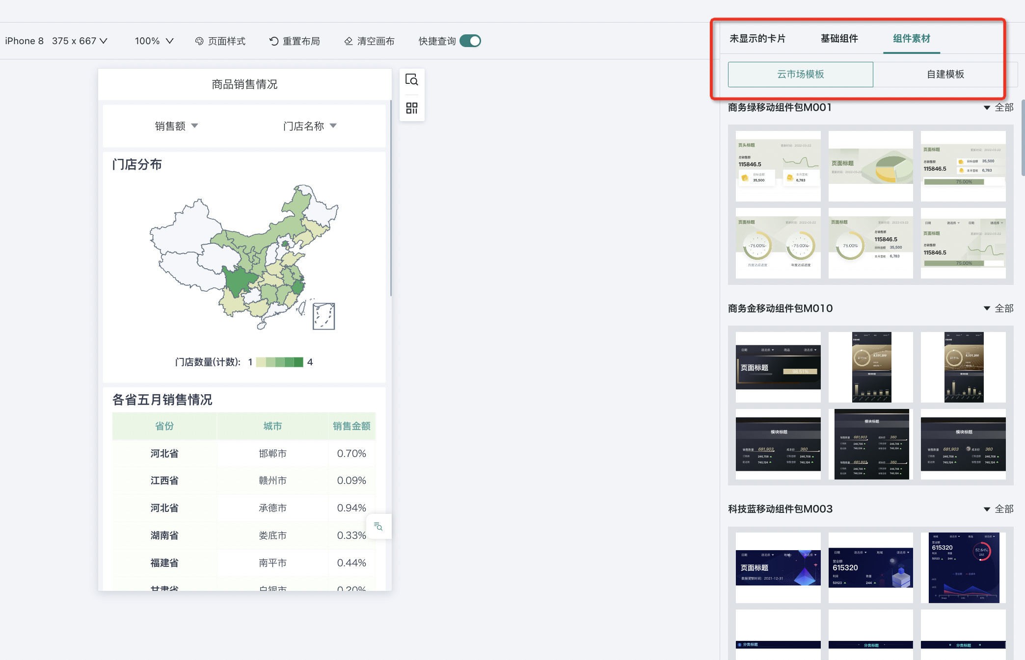Select the 组件素材 tab
Image resolution: width=1025 pixels, height=660 pixels.
coord(912,38)
